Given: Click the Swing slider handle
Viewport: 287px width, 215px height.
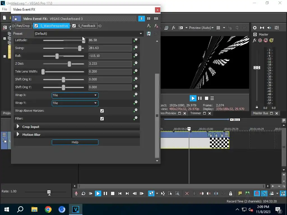Looking at the screenshot, I should click(x=80, y=48).
